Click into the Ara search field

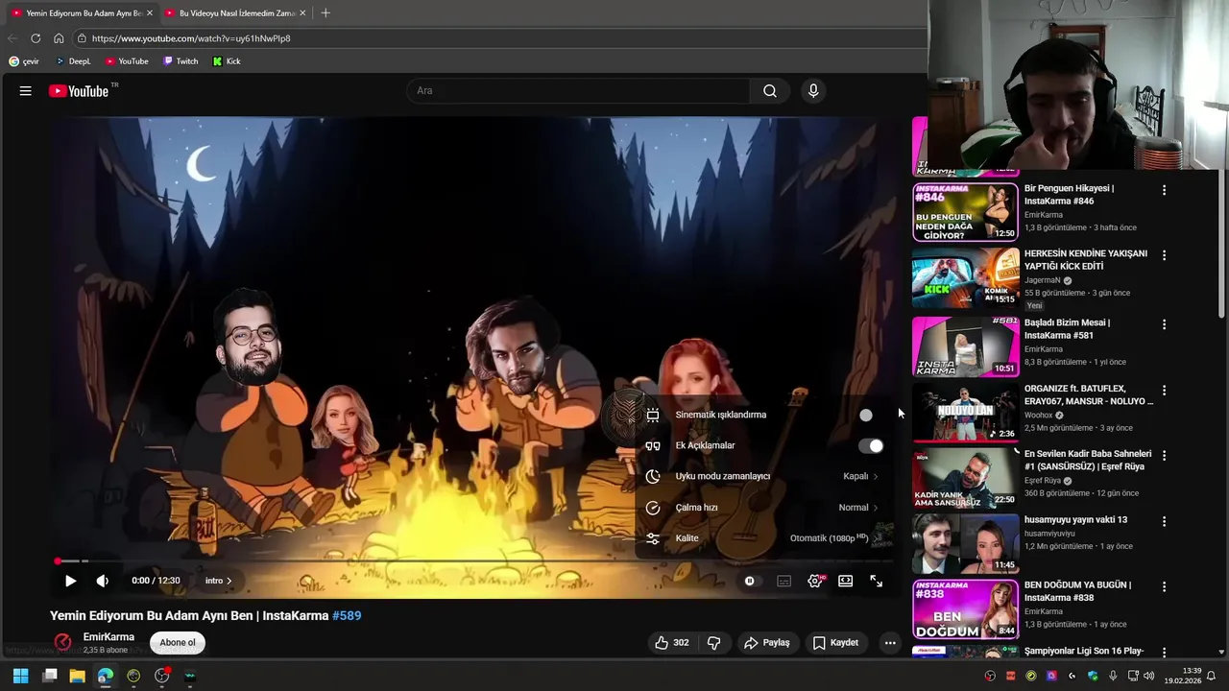tap(578, 91)
